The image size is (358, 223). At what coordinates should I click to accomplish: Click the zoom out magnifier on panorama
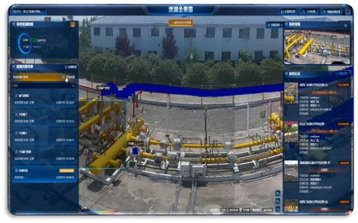pos(278,201)
